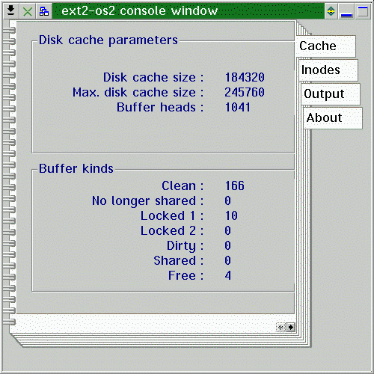Go to the next notebook page arrow

pyautogui.click(x=290, y=327)
